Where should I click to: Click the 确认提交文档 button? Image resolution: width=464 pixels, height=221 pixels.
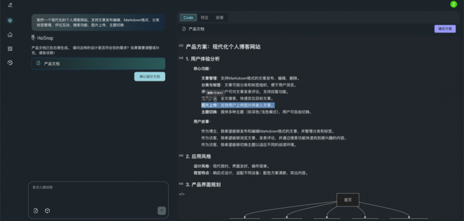(150, 76)
